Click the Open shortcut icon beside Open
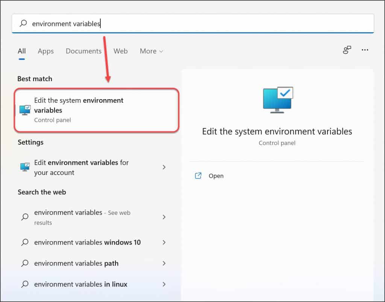 click(198, 175)
